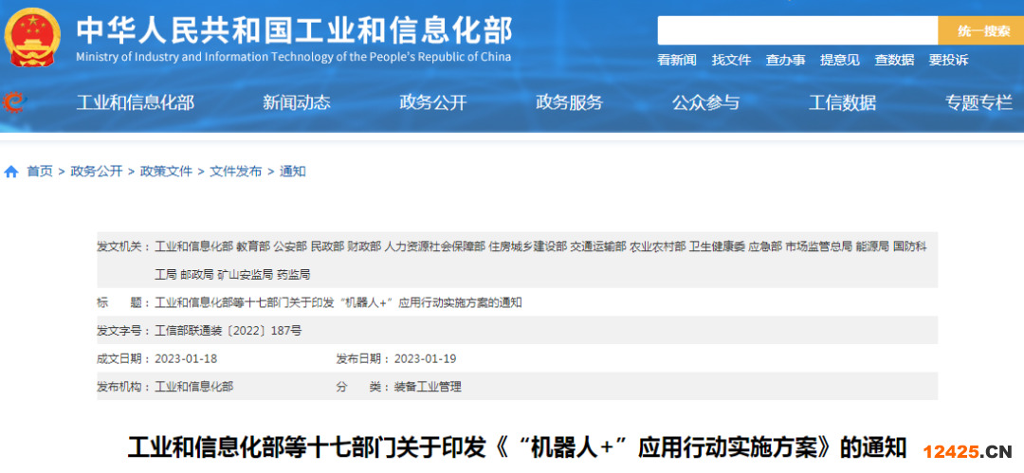
Task: Select 政务公开 in main navigation bar
Action: coord(433,102)
